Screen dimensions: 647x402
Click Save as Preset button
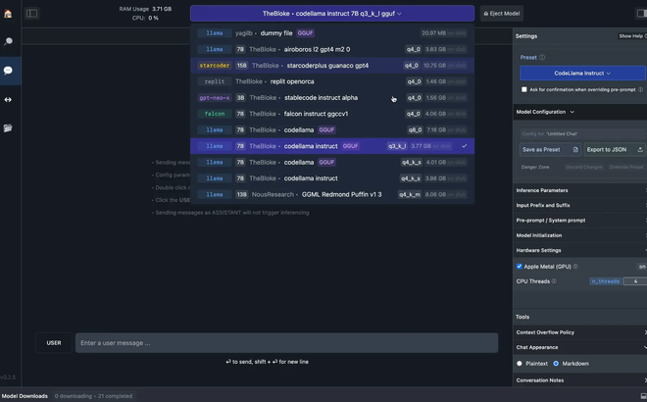pyautogui.click(x=550, y=149)
